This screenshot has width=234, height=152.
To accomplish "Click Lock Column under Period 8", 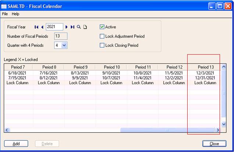I will pyautogui.click(x=49, y=83).
